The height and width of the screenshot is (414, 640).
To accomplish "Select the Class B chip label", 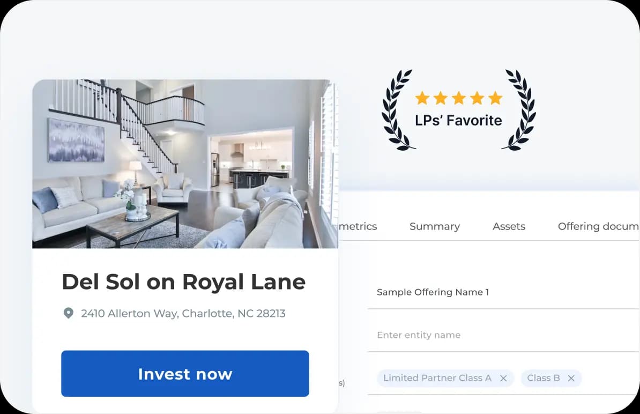I will pos(543,378).
